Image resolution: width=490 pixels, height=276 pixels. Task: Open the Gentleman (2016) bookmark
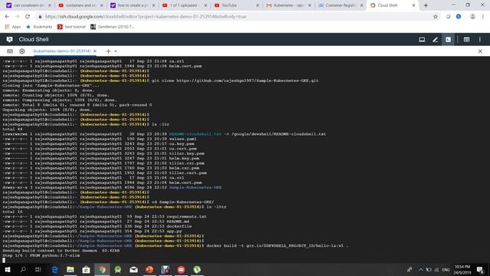coord(113,27)
